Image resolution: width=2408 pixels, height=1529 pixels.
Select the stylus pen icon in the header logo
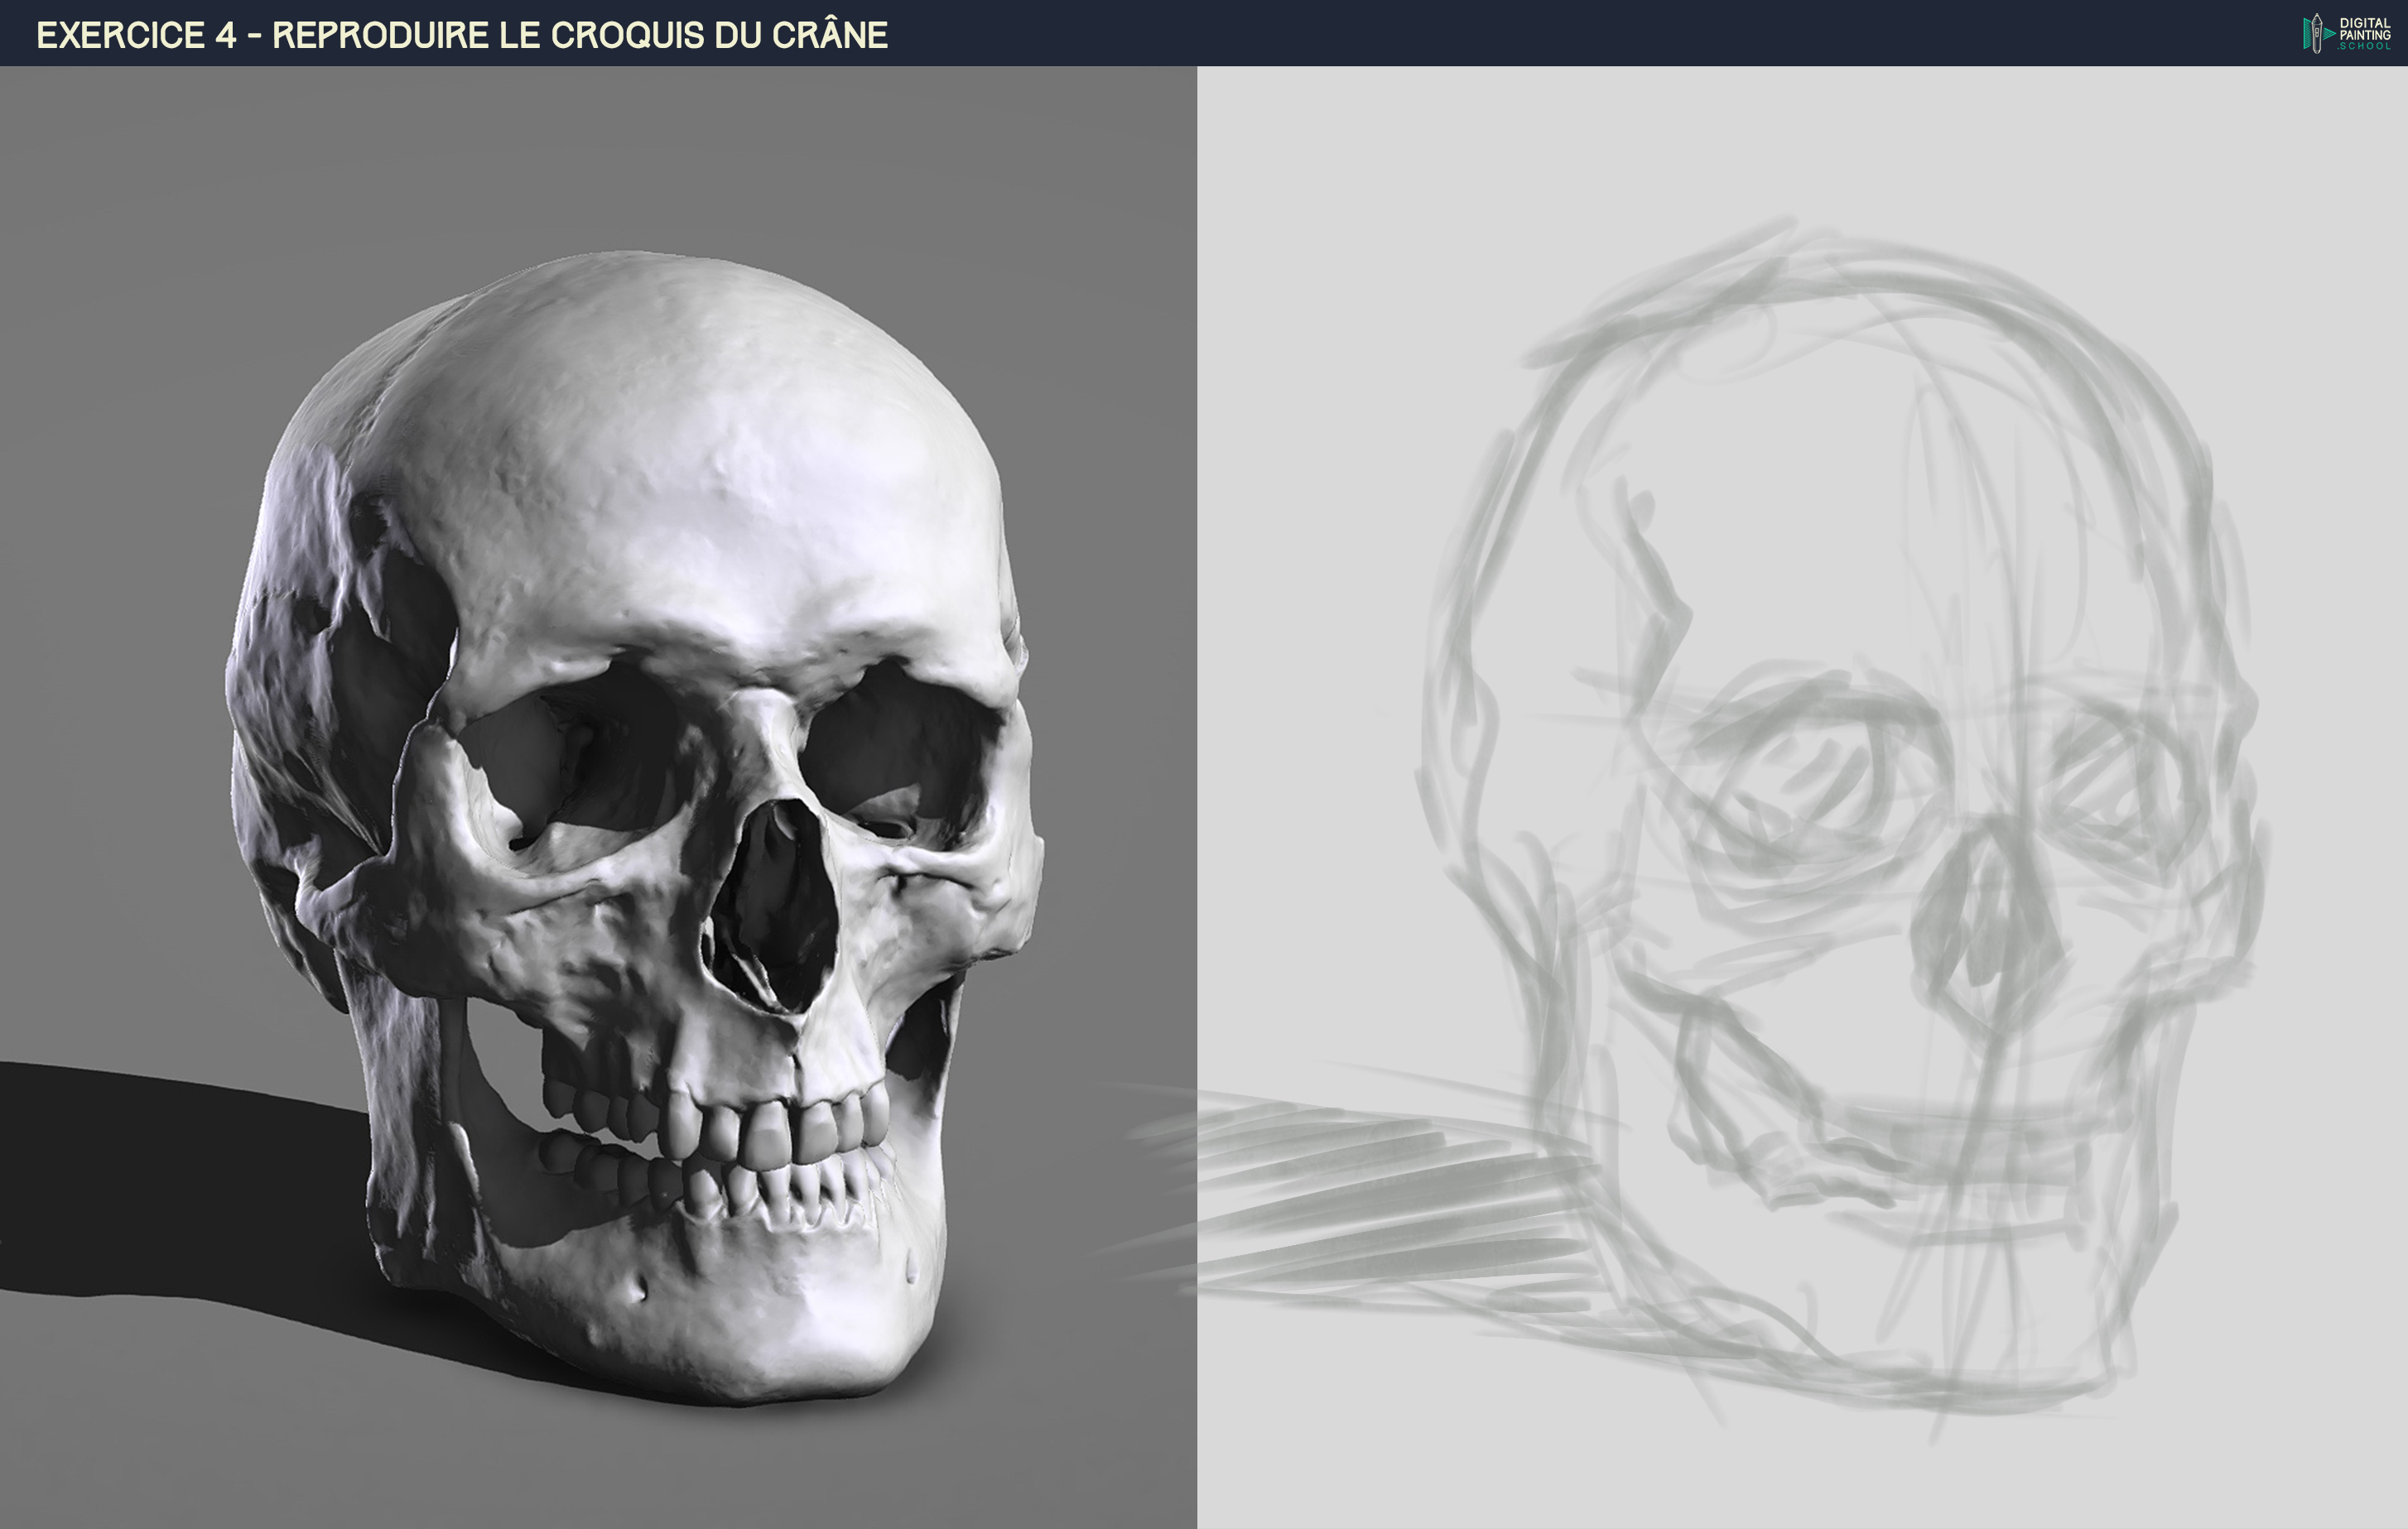coord(2317,34)
